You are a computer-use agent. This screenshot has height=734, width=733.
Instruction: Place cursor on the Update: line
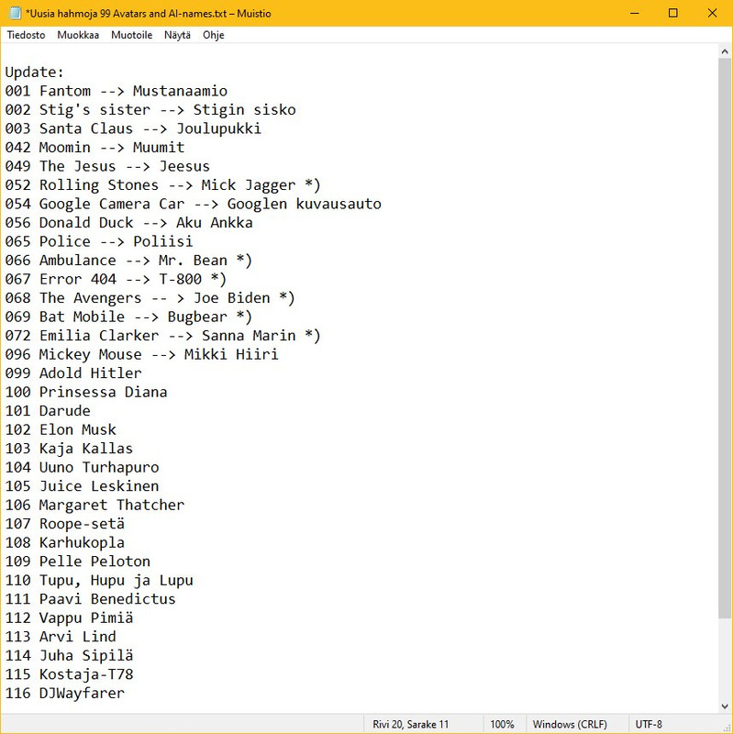(x=34, y=72)
